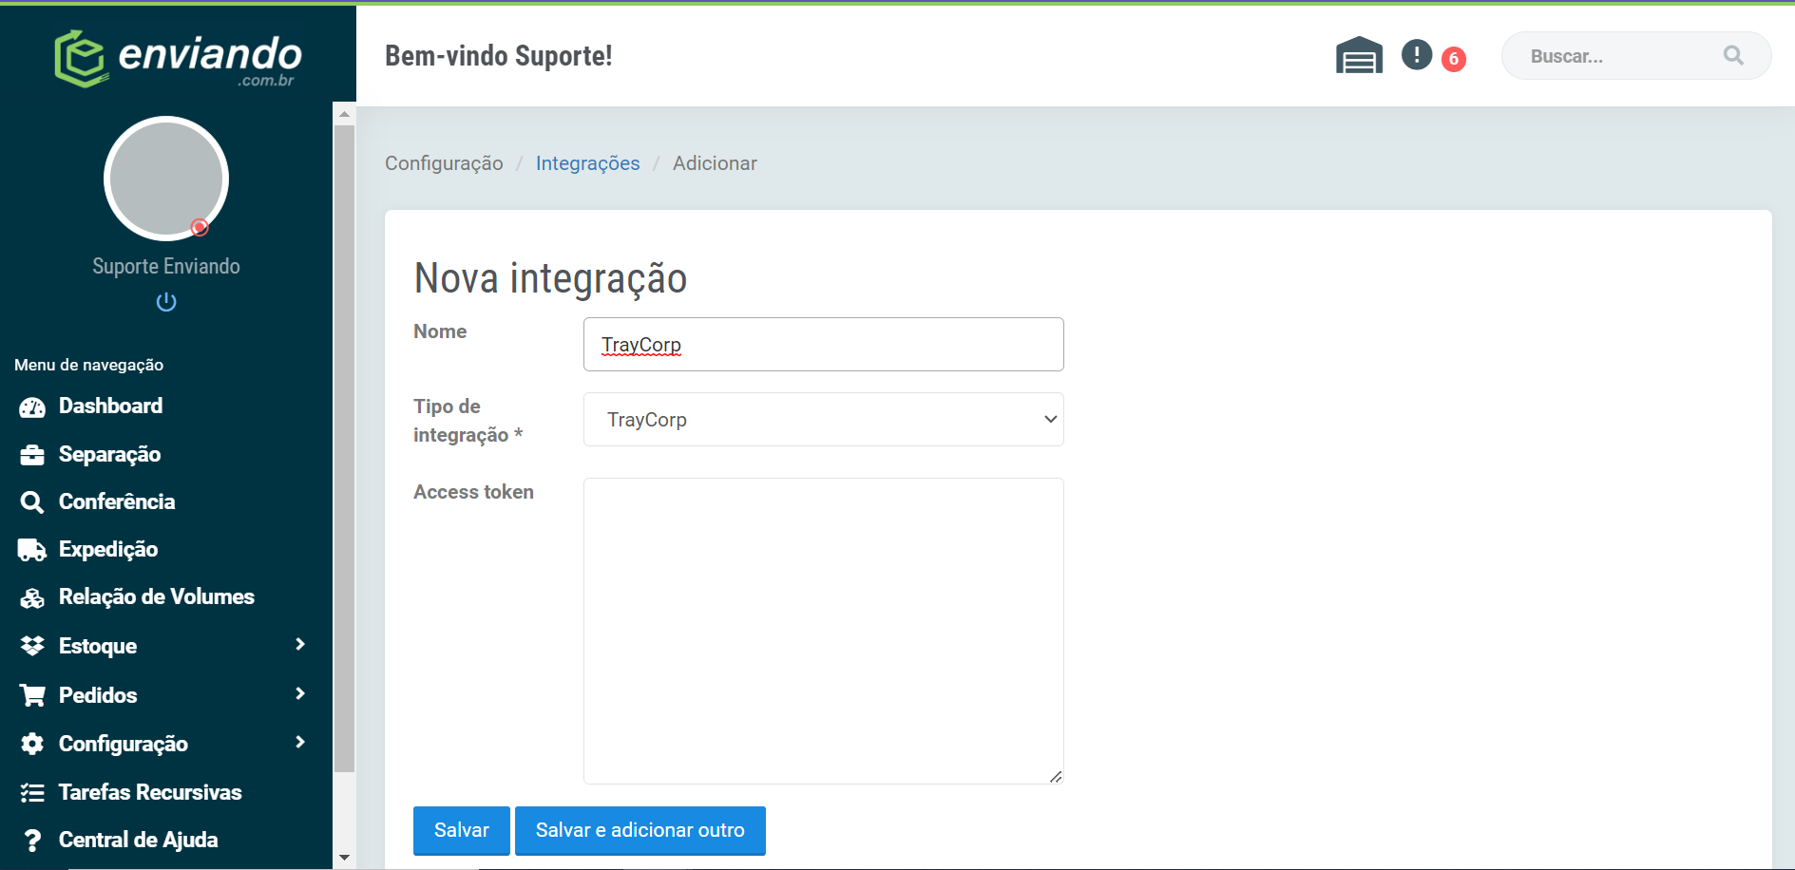Click the power logout icon

point(166,302)
